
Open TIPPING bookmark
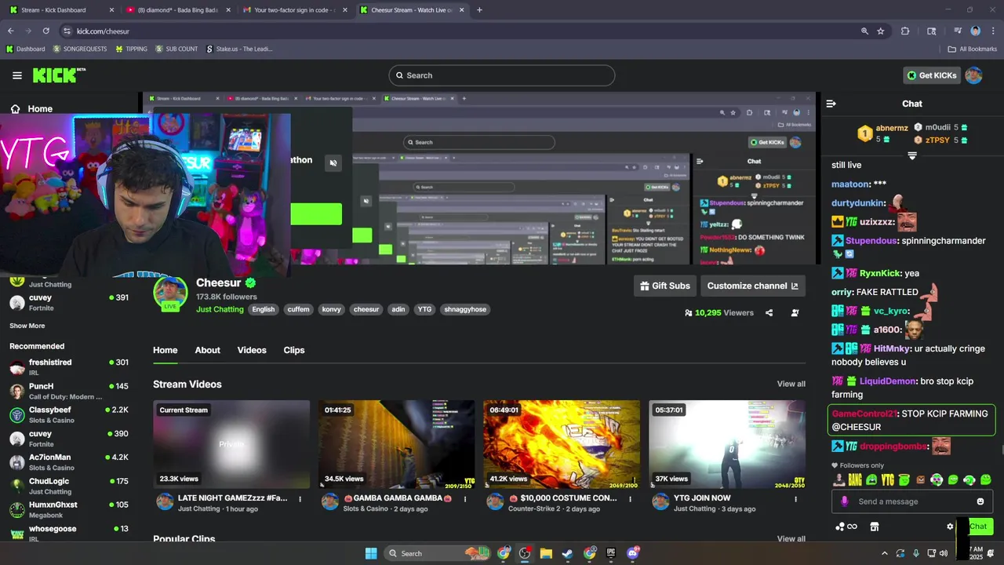[x=131, y=49]
